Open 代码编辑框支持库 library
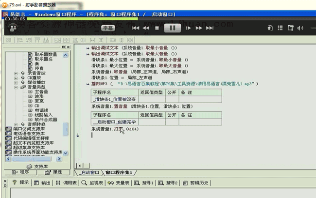The width and height of the screenshot is (316, 198). pyautogui.click(x=31, y=138)
